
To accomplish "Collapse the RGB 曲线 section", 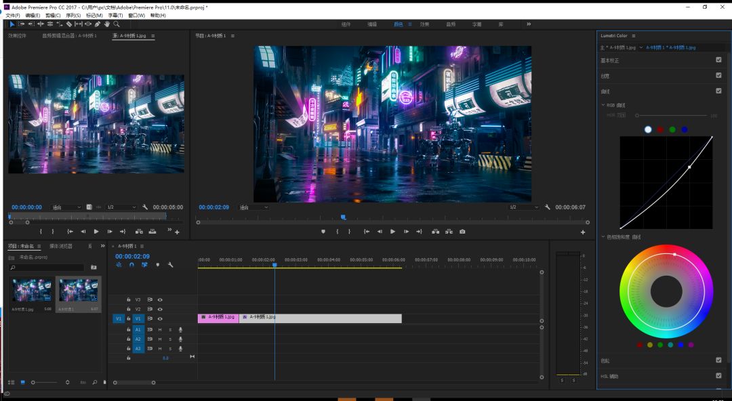I will [x=603, y=105].
